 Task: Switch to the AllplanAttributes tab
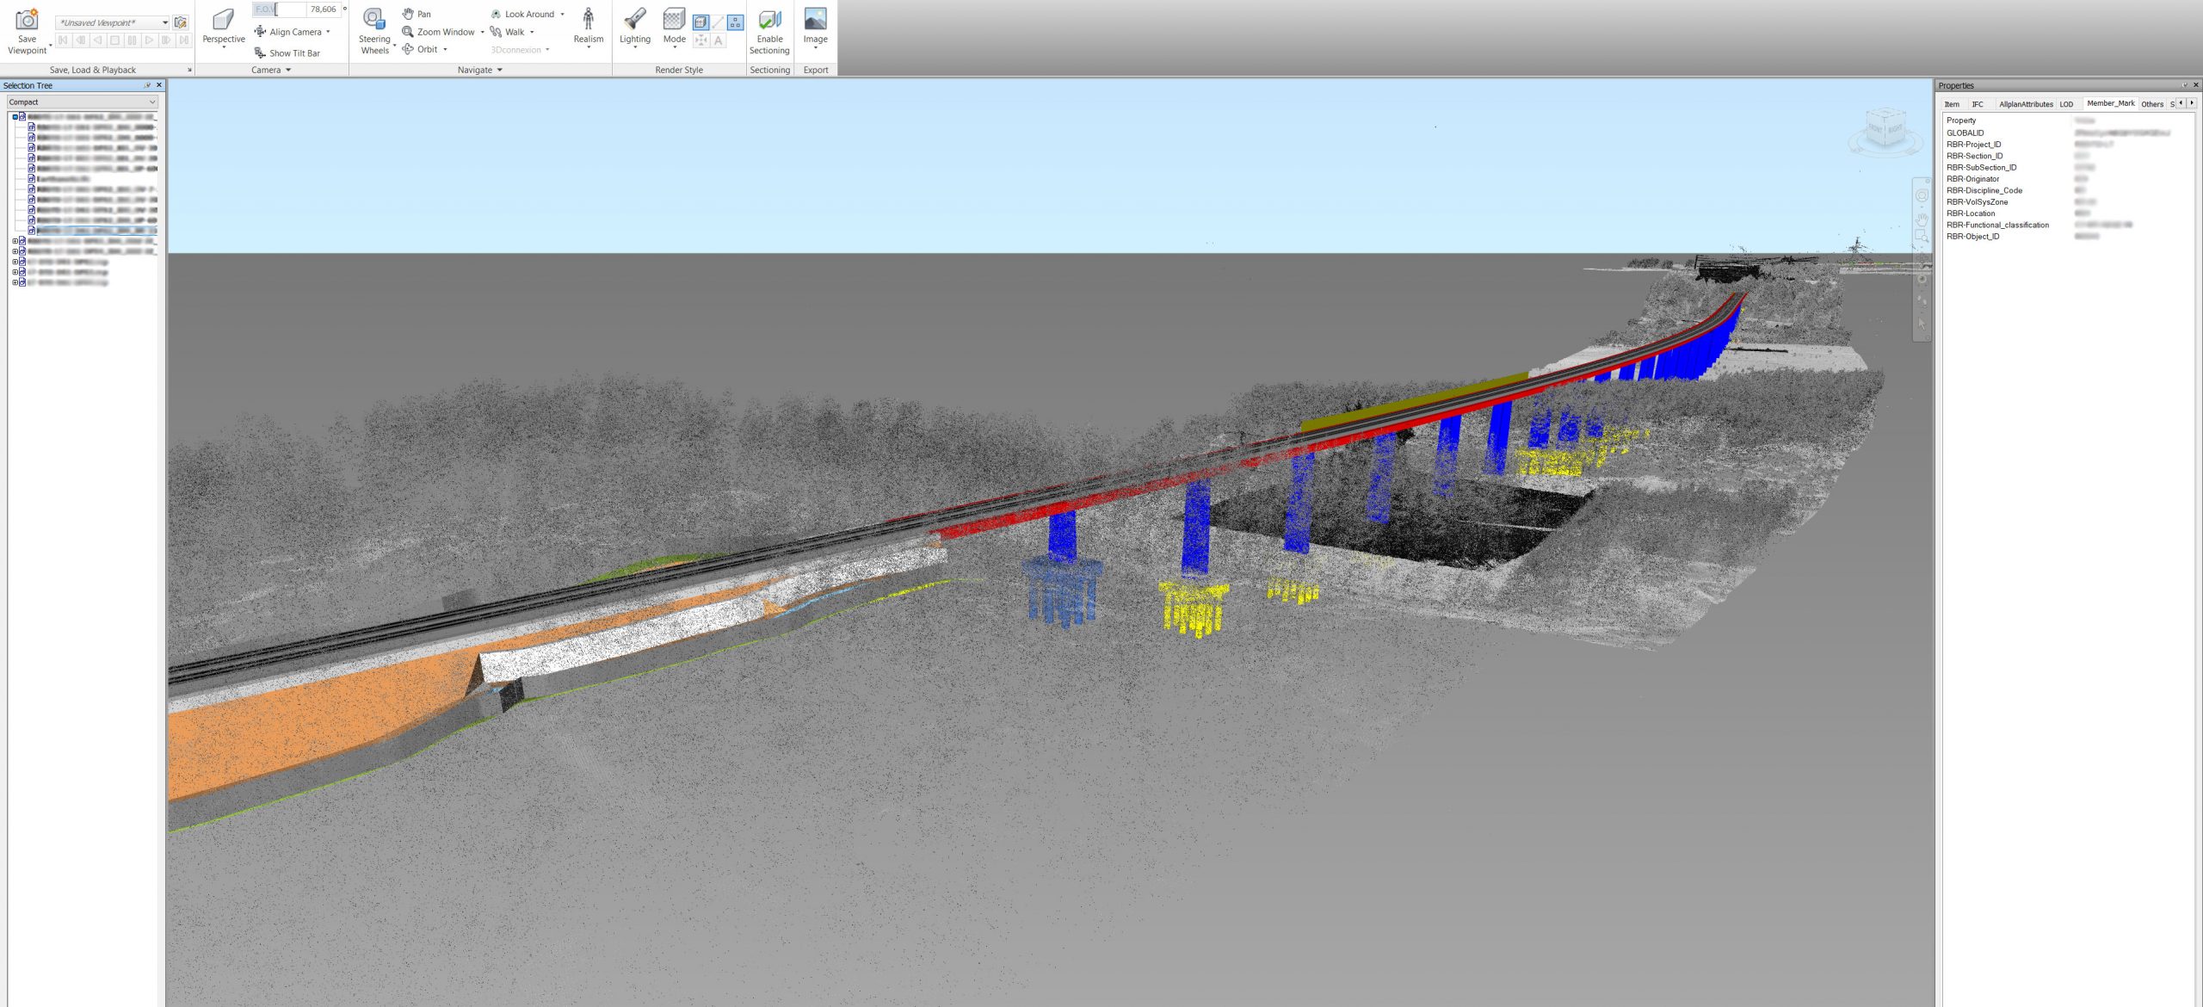[x=2026, y=104]
